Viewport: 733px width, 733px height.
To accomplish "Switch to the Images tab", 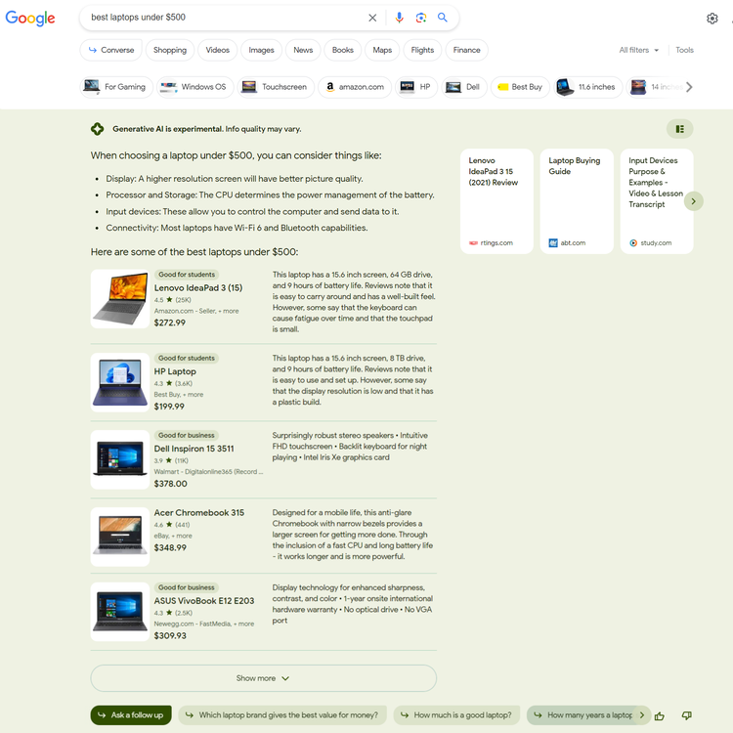I will coord(261,50).
